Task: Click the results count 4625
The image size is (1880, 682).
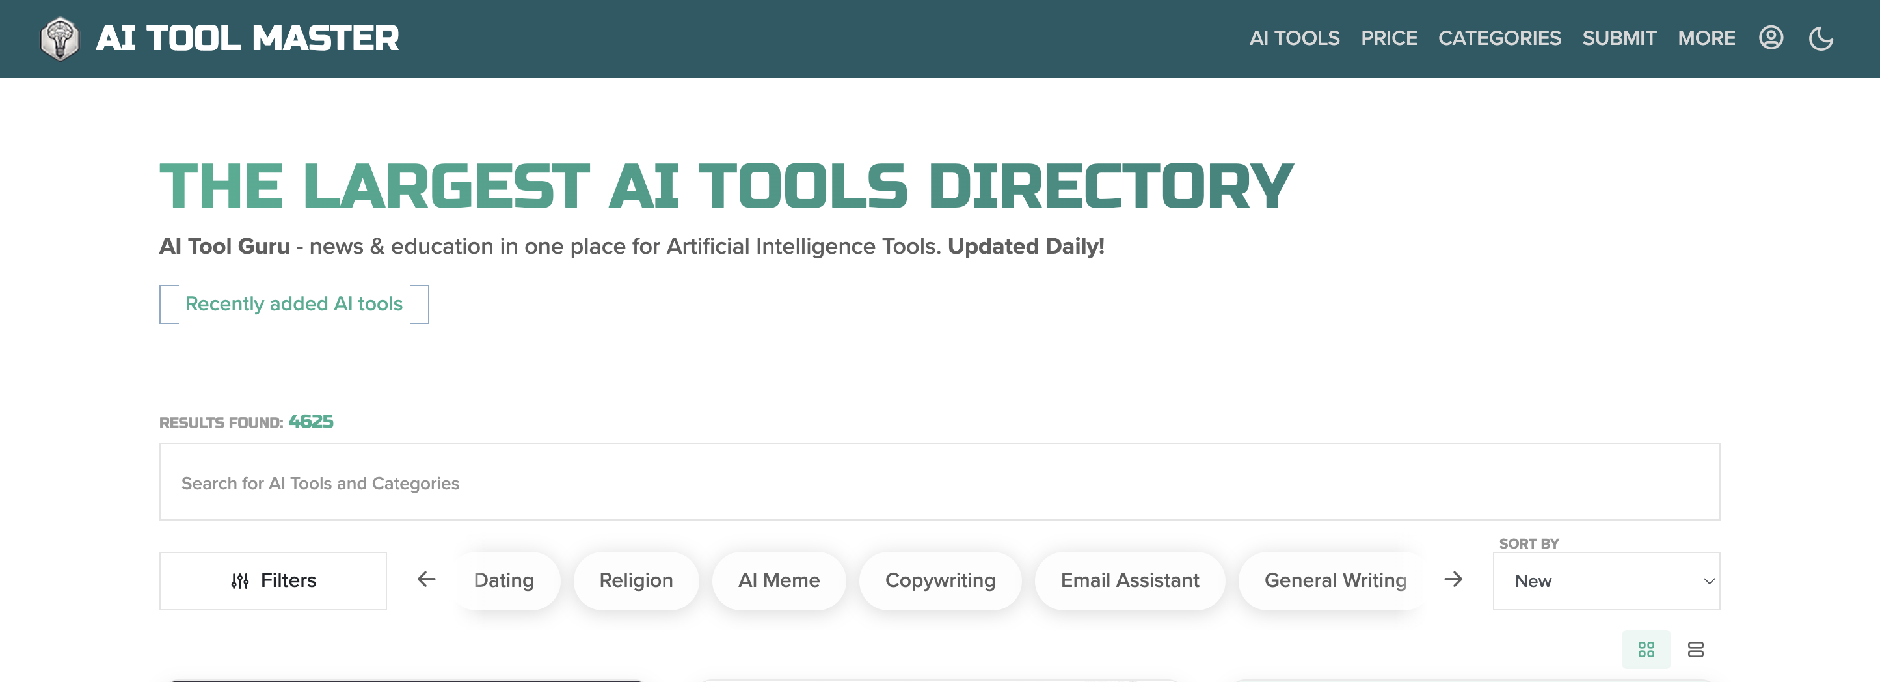Action: 311,421
